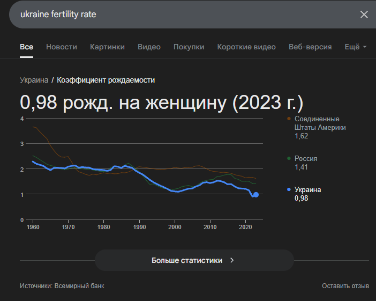The width and height of the screenshot is (376, 301).
Task: Click the '1,62' value under USA
Action: [x=301, y=136]
